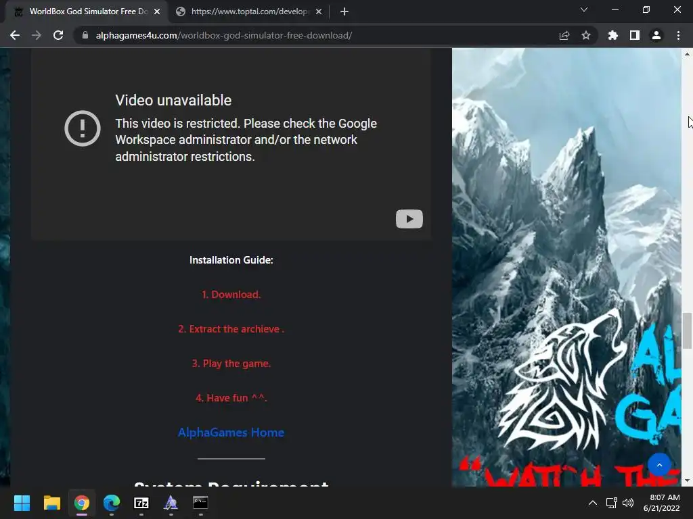The height and width of the screenshot is (519, 693).
Task: Click scrollbar down arrow
Action: point(687,480)
